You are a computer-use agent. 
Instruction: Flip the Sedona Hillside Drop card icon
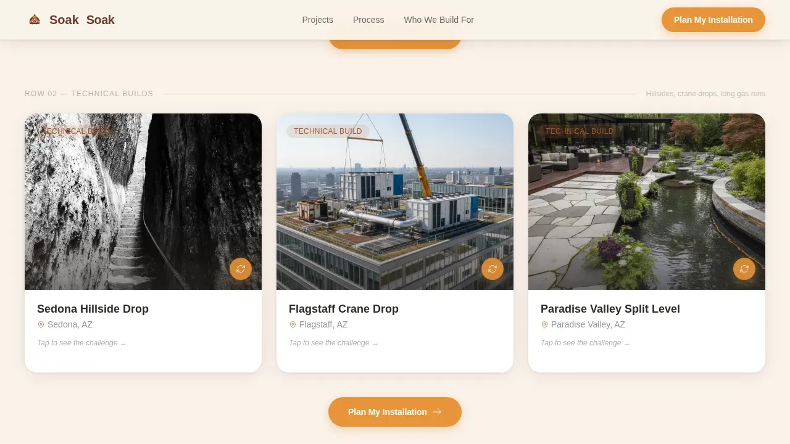pyautogui.click(x=241, y=269)
